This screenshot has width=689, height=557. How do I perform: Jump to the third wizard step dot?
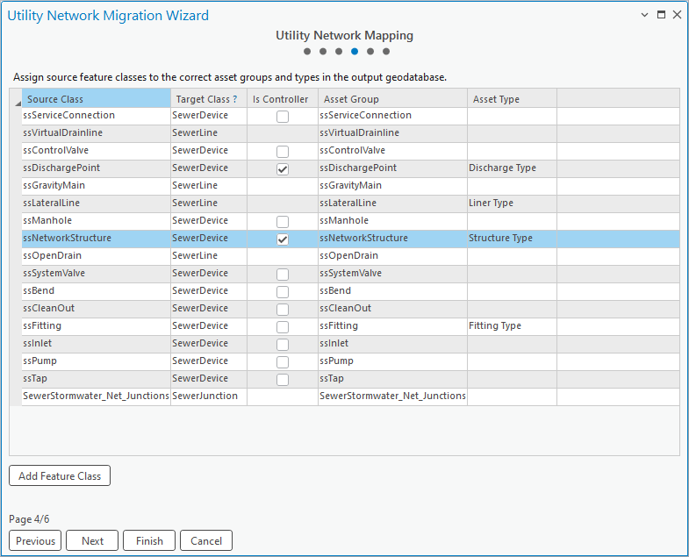[x=339, y=52]
